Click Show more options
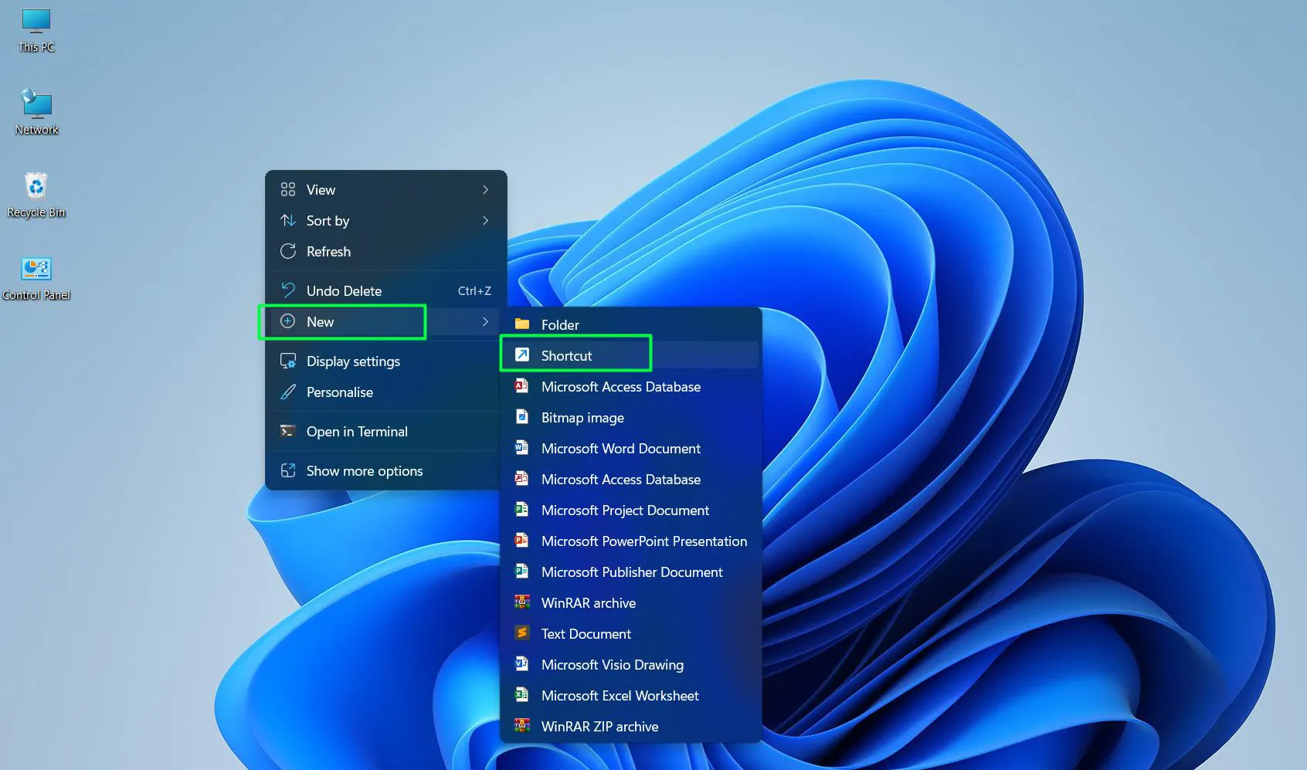This screenshot has height=770, width=1307. tap(364, 470)
